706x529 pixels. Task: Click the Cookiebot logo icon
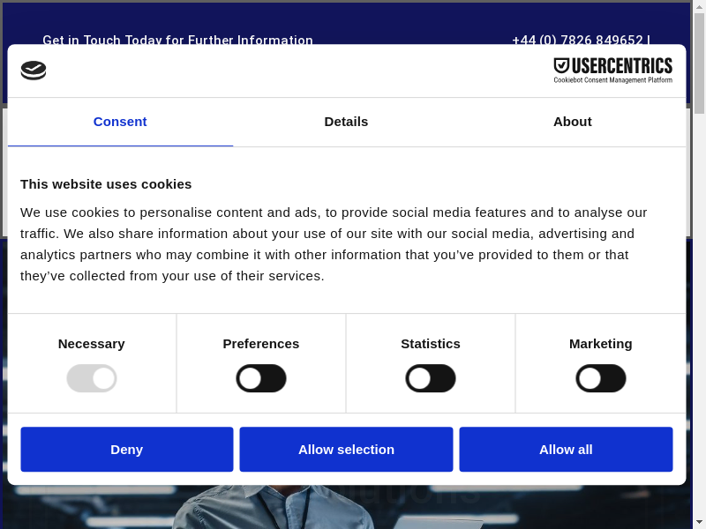pos(34,71)
